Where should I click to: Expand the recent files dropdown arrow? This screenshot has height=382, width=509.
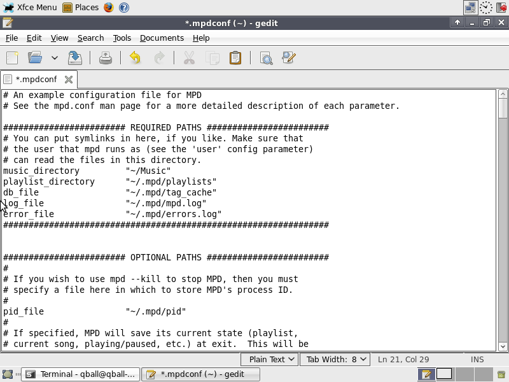click(x=55, y=58)
